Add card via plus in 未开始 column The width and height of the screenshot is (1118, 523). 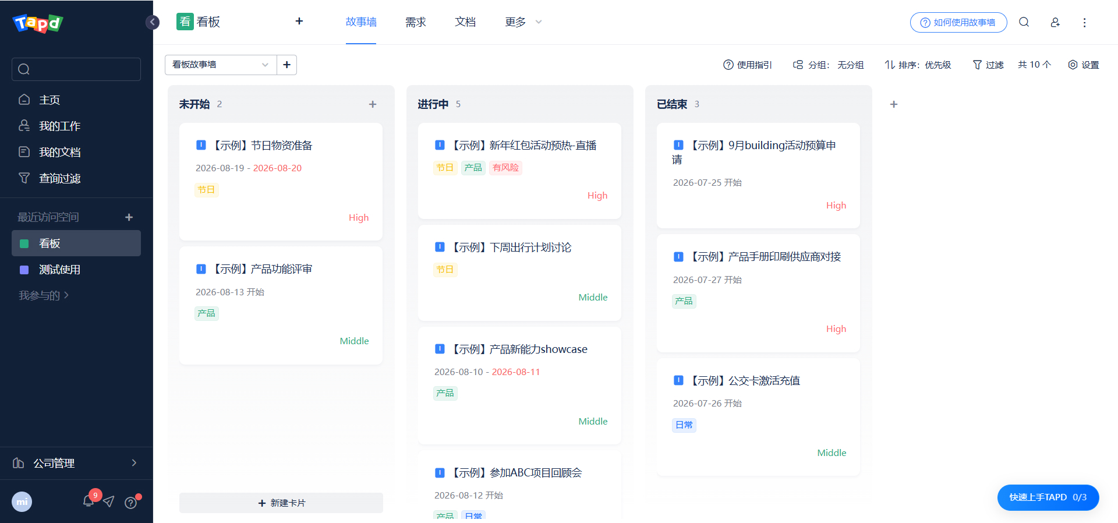(x=373, y=104)
